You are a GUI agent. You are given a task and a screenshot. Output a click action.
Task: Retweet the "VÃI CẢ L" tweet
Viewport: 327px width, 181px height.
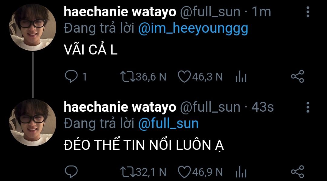[126, 77]
